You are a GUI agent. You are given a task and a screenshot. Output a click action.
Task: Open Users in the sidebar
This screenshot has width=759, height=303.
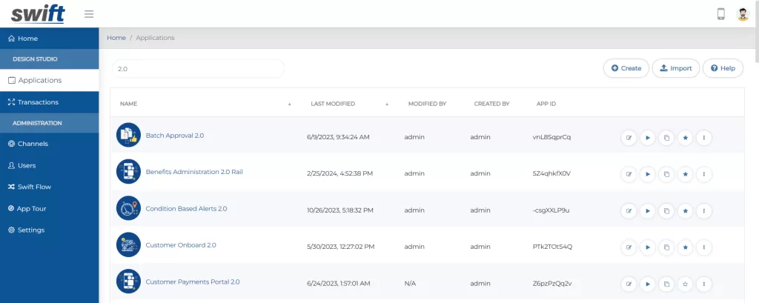50,165
